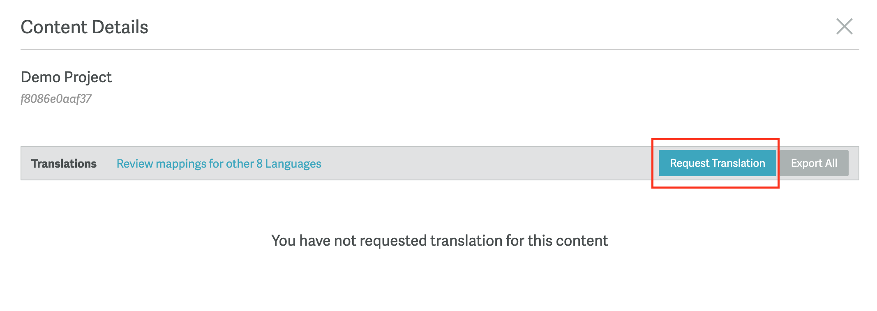Image resolution: width=877 pixels, height=311 pixels.
Task: Export all translations with Export All
Action: pyautogui.click(x=814, y=163)
